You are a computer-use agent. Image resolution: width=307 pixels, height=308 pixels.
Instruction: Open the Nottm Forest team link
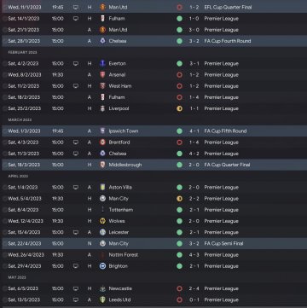(x=124, y=255)
